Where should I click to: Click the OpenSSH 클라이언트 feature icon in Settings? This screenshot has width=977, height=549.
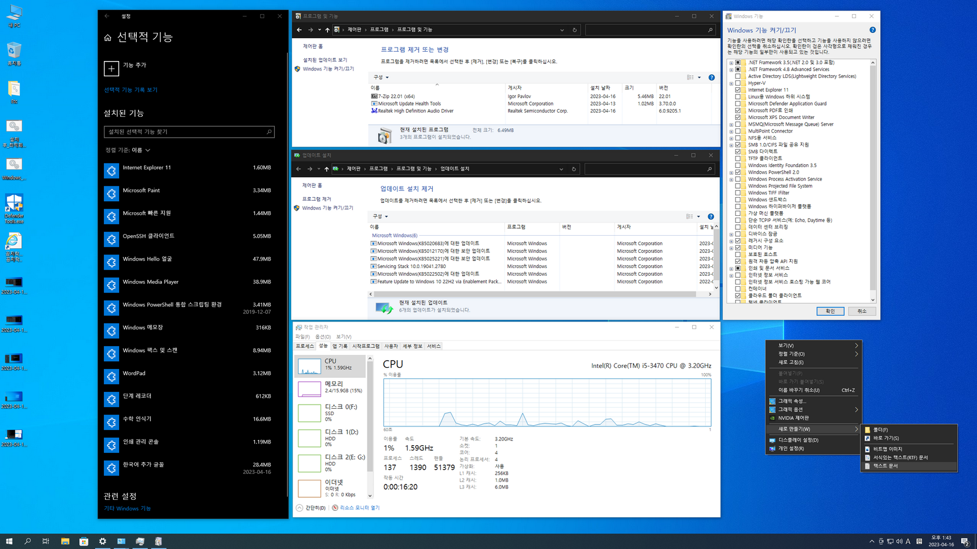click(112, 239)
